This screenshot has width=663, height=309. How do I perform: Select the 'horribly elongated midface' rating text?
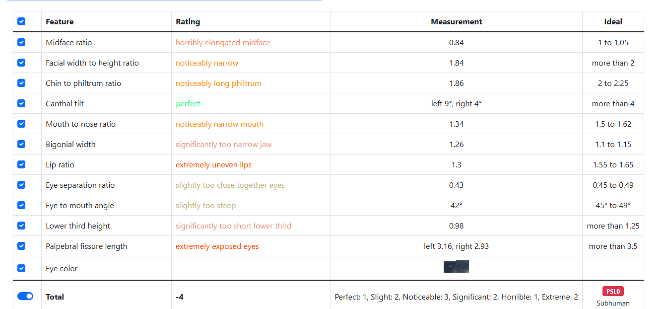point(223,43)
